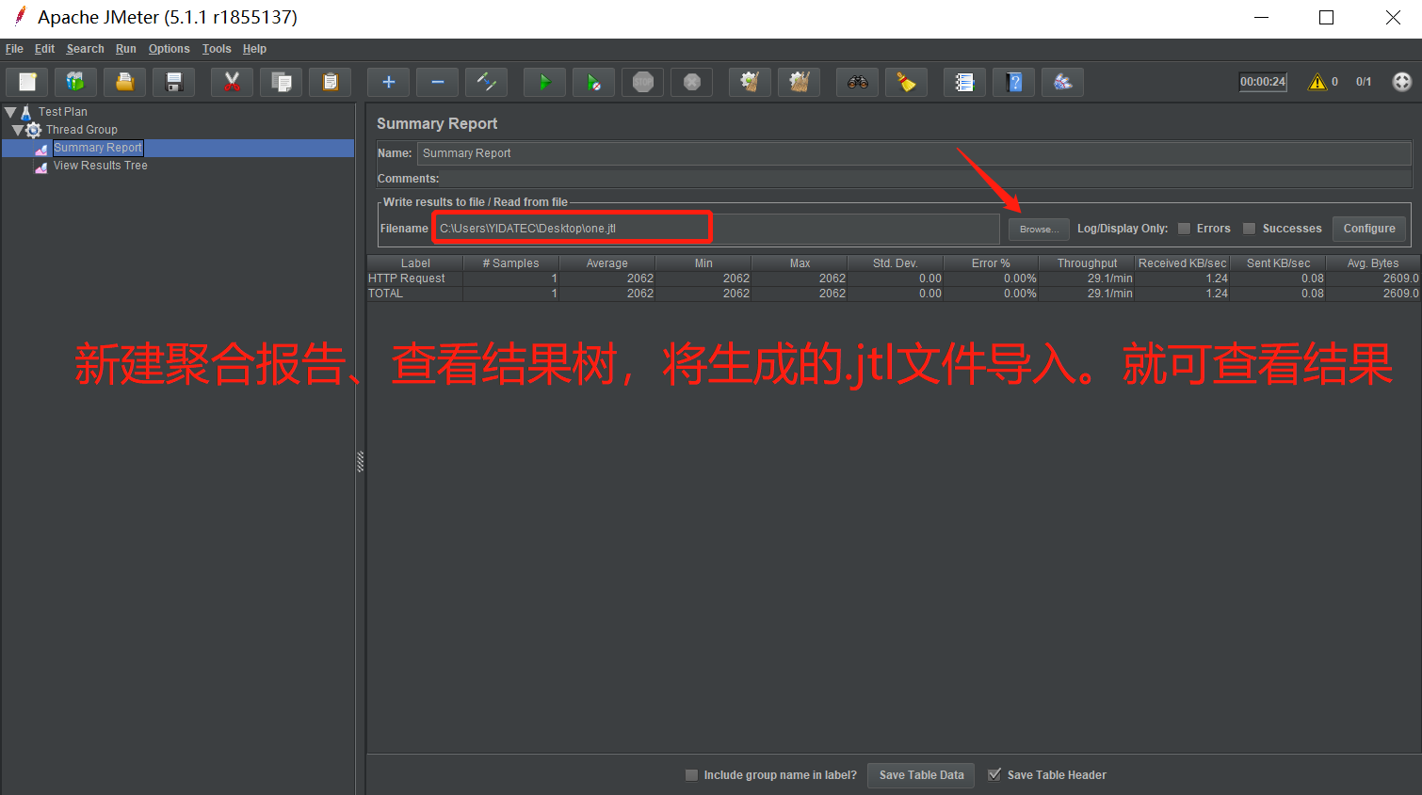Clear results with the single broom icon
Viewport: 1422px width, 795px height.
click(x=750, y=82)
